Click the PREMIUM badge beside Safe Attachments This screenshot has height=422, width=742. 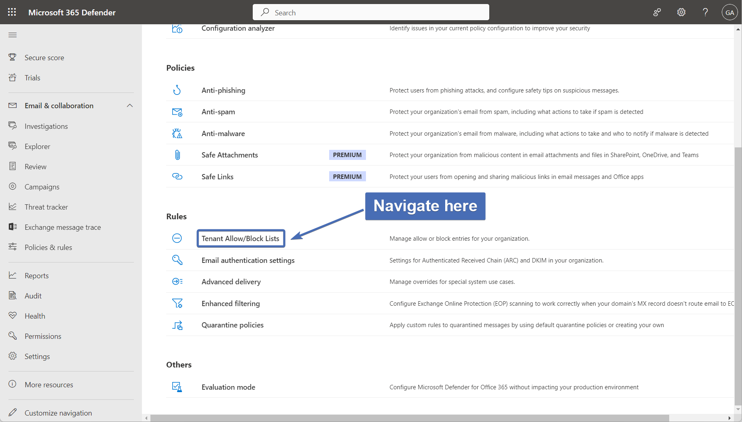point(347,155)
